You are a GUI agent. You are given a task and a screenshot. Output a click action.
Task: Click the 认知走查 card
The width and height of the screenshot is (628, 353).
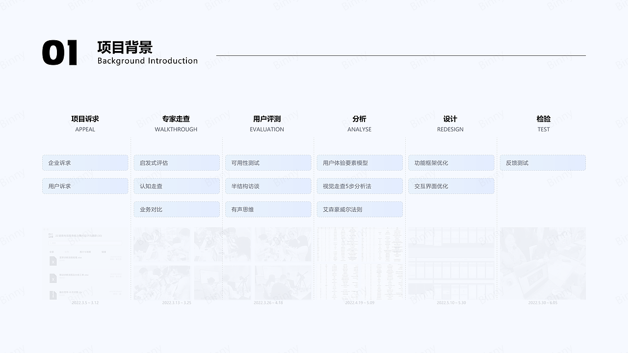[176, 186]
